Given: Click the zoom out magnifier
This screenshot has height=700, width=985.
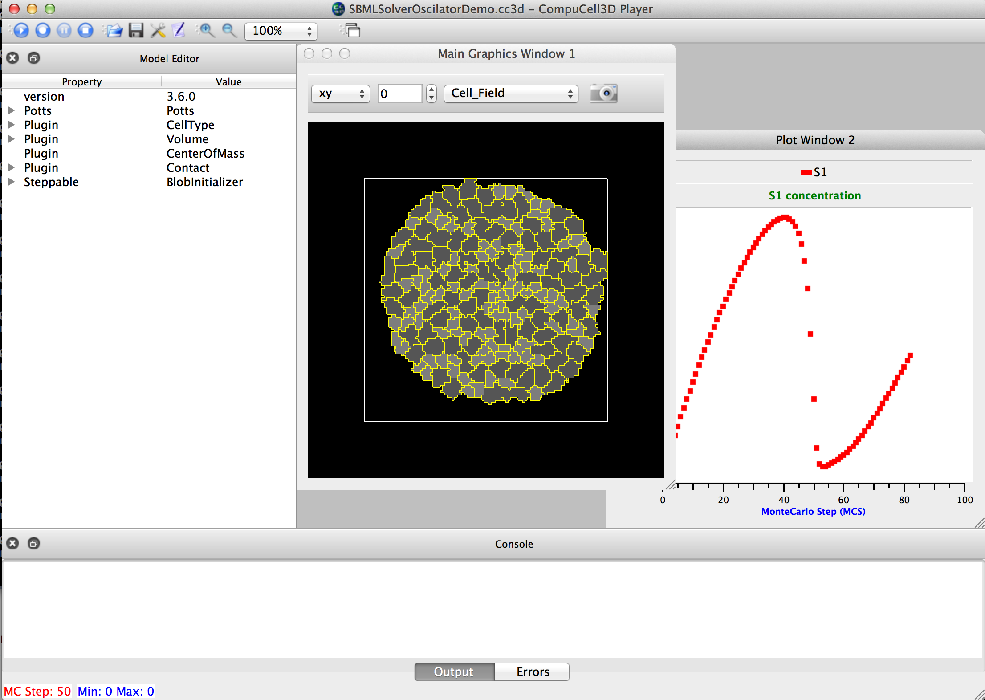Looking at the screenshot, I should 229,30.
